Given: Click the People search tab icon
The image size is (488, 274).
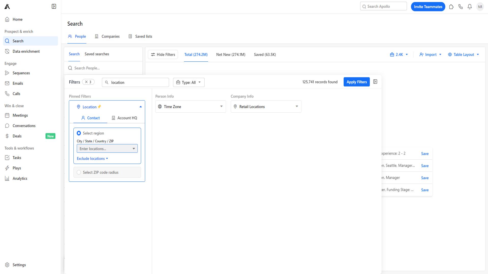Looking at the screenshot, I should tap(70, 36).
